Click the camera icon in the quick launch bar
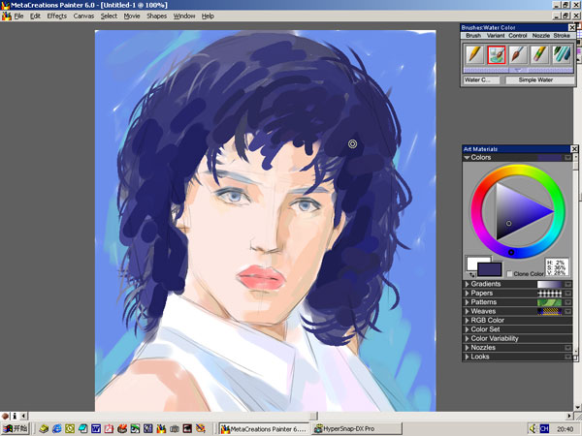The image size is (582, 436). coord(174,428)
